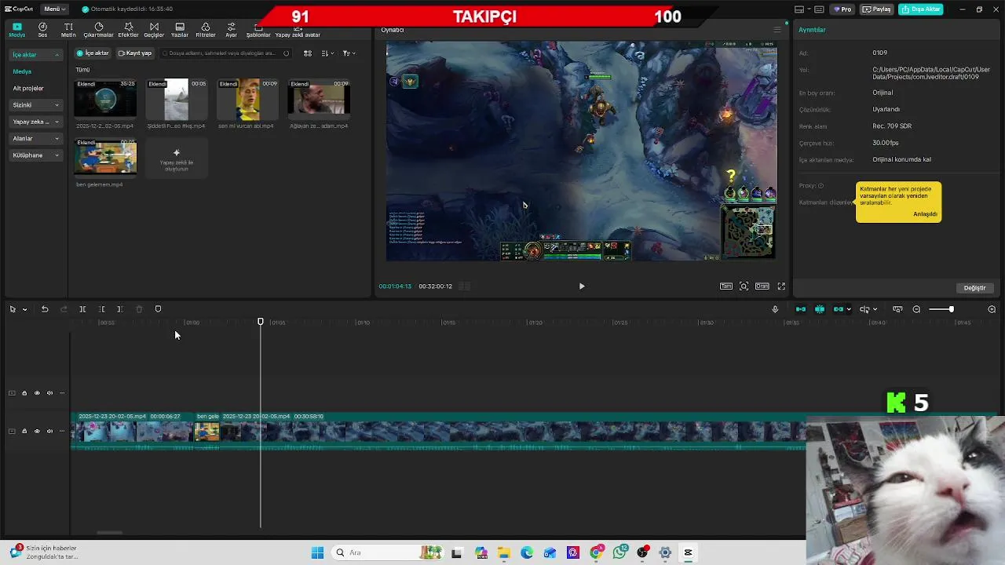Screen dimensions: 1005x565
Task: Toggle the Tam full preview quality button
Action: click(726, 286)
